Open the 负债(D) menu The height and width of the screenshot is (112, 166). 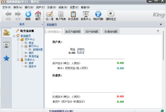coord(52,7)
